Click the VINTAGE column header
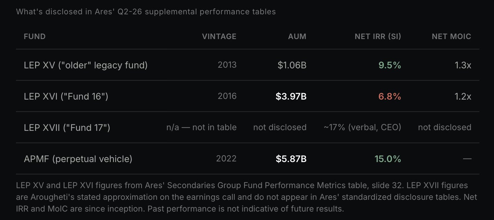 [219, 36]
